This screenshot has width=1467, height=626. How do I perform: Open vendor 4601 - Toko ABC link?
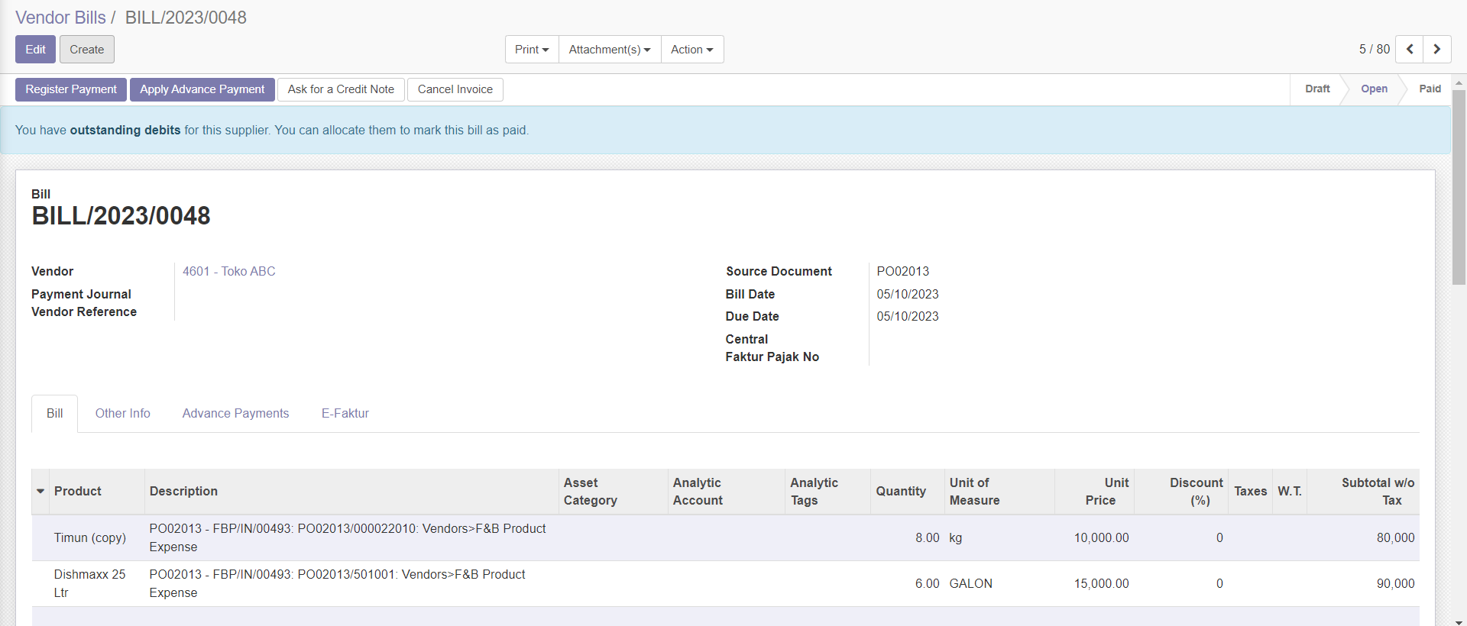coord(229,271)
